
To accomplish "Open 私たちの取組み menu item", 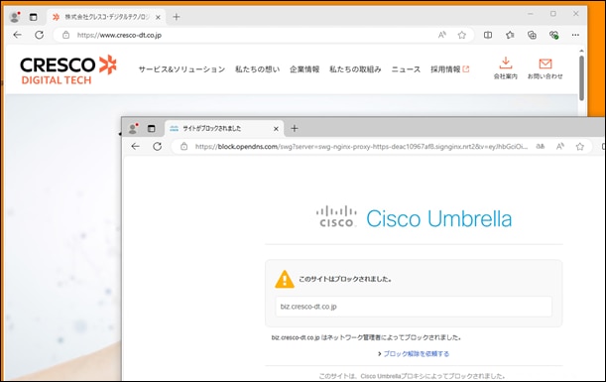I will pyautogui.click(x=355, y=69).
